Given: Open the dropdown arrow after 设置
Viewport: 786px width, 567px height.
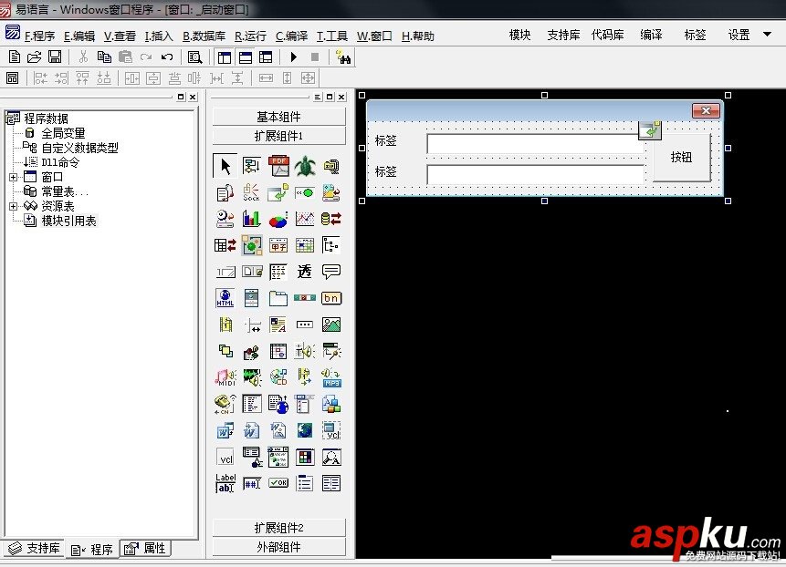Looking at the screenshot, I should point(767,35).
